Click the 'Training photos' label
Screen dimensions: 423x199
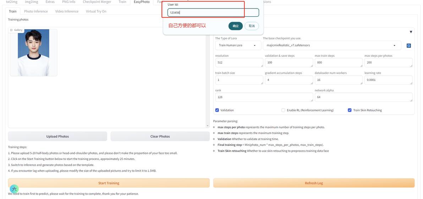coord(18,20)
